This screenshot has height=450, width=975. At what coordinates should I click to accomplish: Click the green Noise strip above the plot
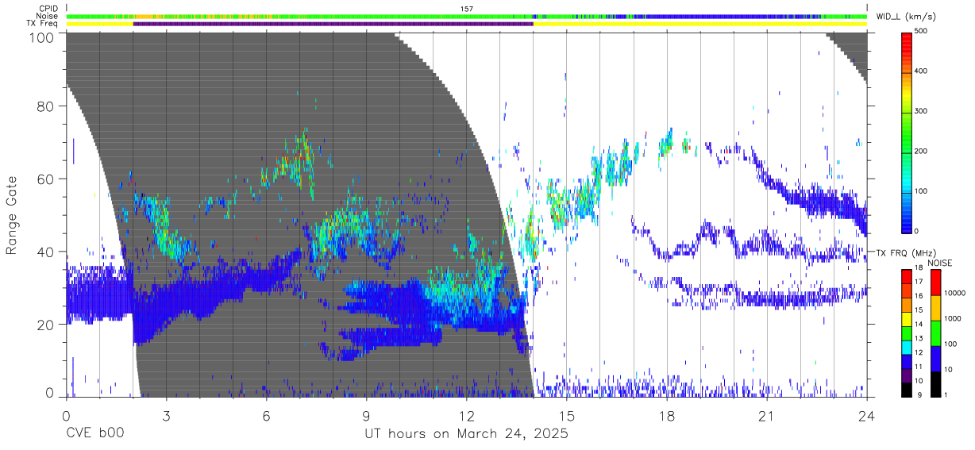coord(467,16)
